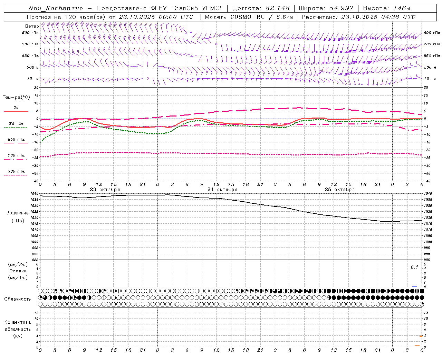Click the '25 октября' date label
The width and height of the screenshot is (442, 353).
[x=340, y=190]
